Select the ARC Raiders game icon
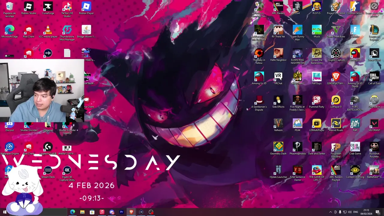The width and height of the screenshot is (384, 216). click(278, 8)
